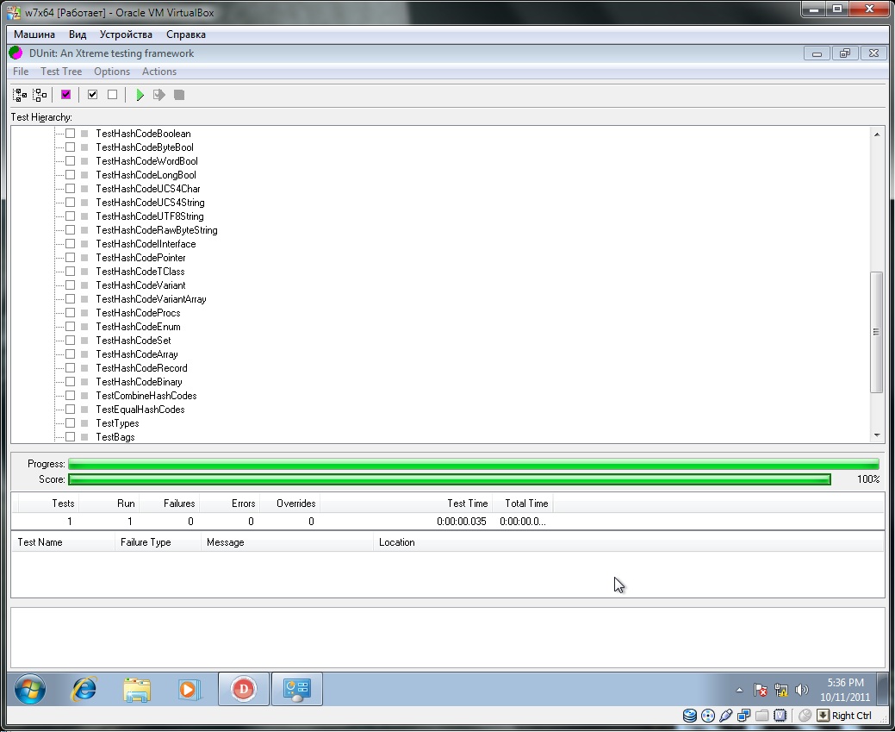Screen dimensions: 895x732
Task: Click the Failure Type column header
Action: (x=158, y=542)
